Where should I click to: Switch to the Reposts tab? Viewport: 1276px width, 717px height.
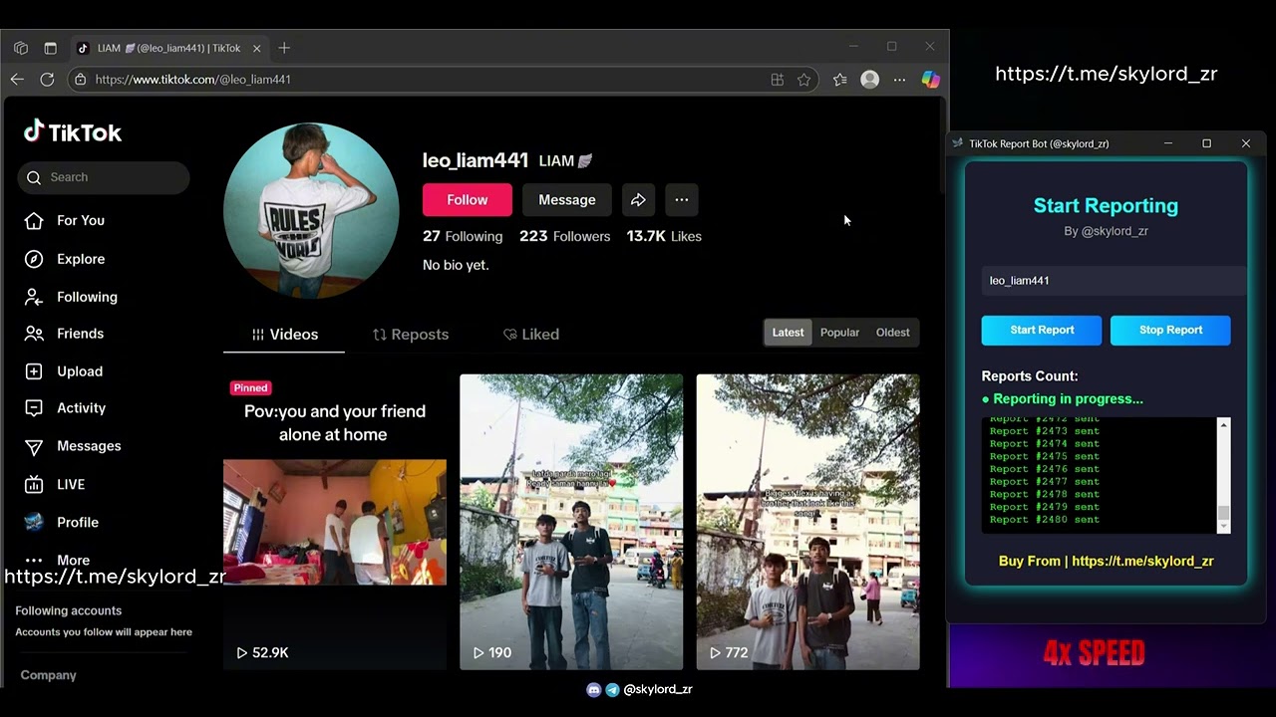click(410, 335)
